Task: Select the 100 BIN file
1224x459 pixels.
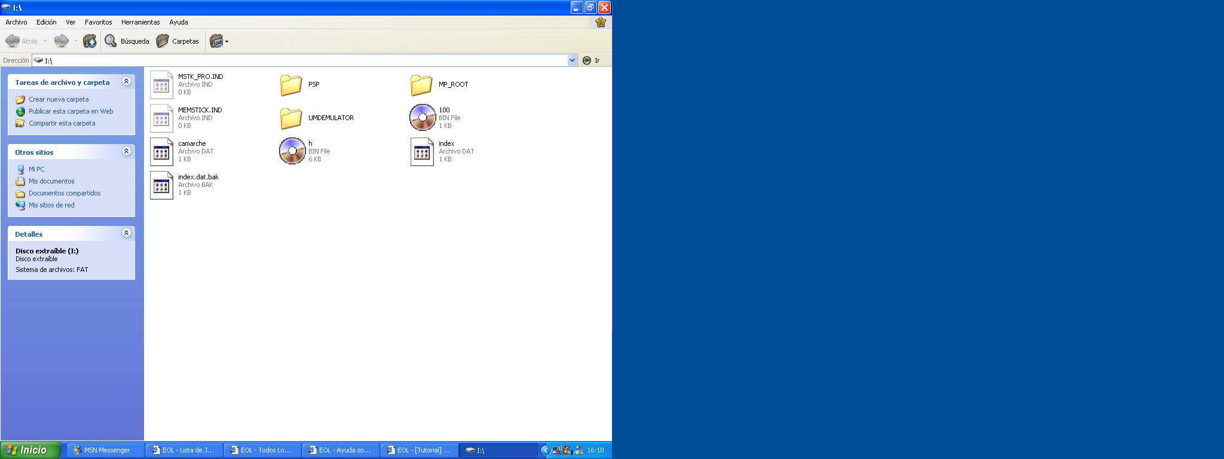Action: point(435,118)
